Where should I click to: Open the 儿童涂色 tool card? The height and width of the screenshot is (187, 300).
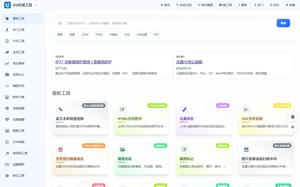coord(204,118)
